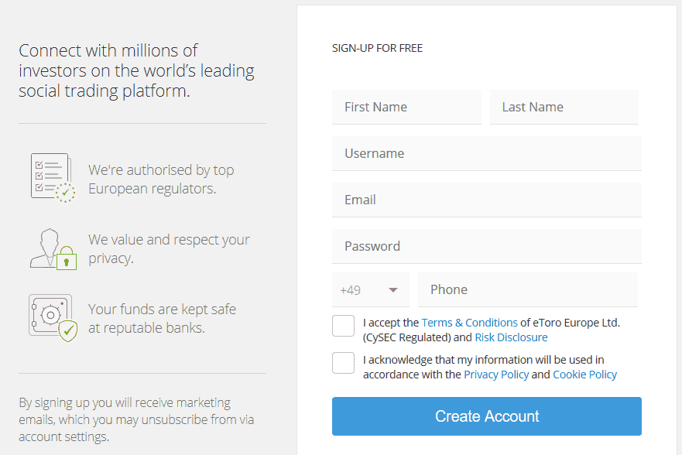This screenshot has height=455, width=682.
Task: Click the SIGN-UP FOR FREE heading
Action: (377, 48)
